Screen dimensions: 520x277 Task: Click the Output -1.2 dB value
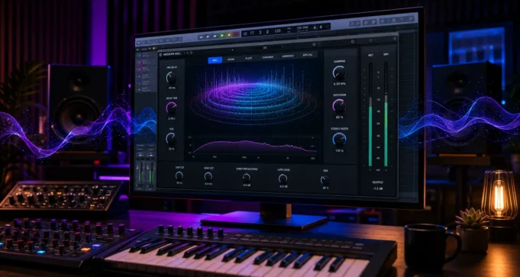point(379,189)
